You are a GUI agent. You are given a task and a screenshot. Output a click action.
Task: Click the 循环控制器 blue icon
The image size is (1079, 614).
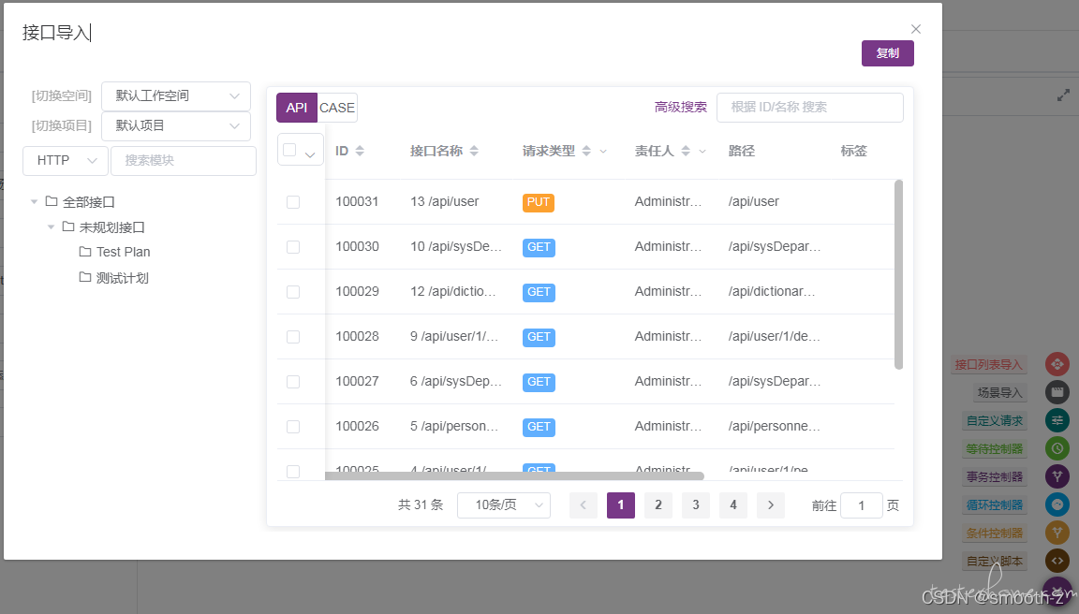pos(1057,504)
